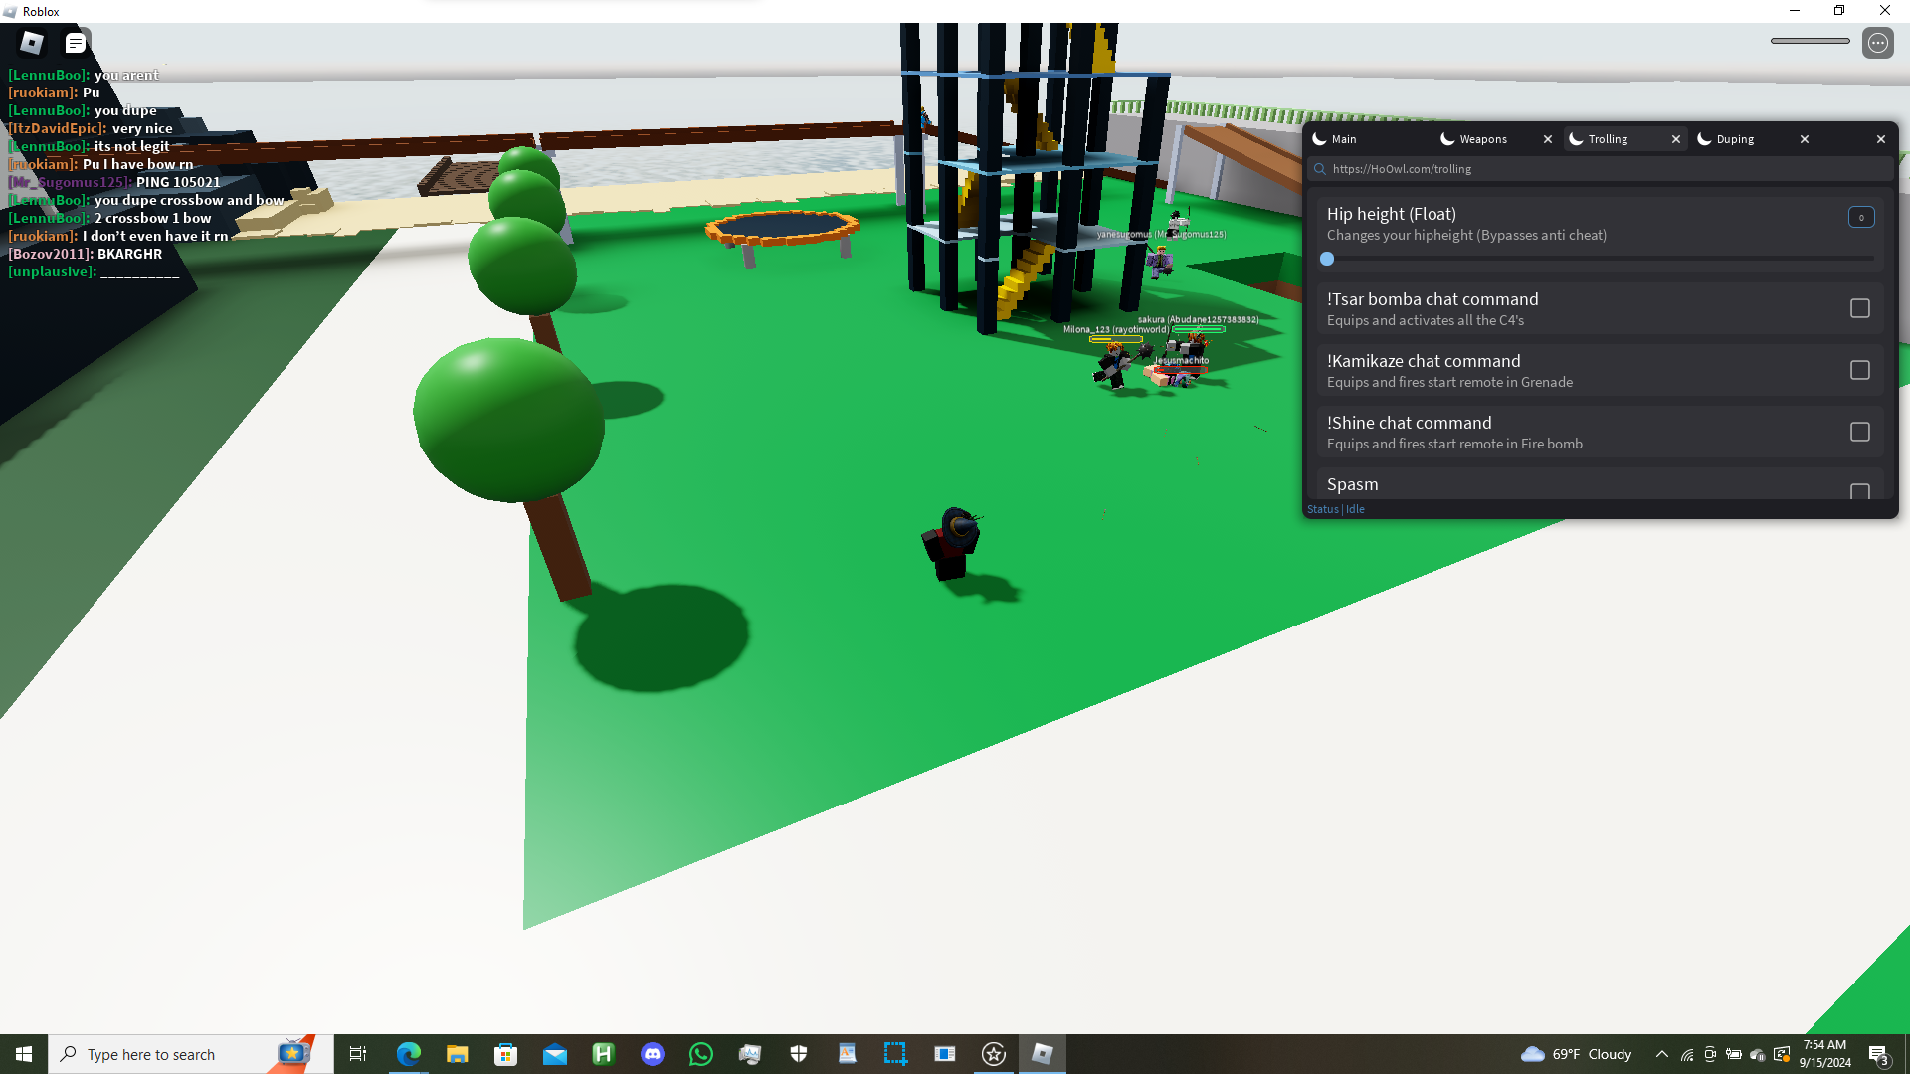Open the taskbar clock showing 7:54 AM
Screen dimensions: 1910x1074
[x=1824, y=1054]
